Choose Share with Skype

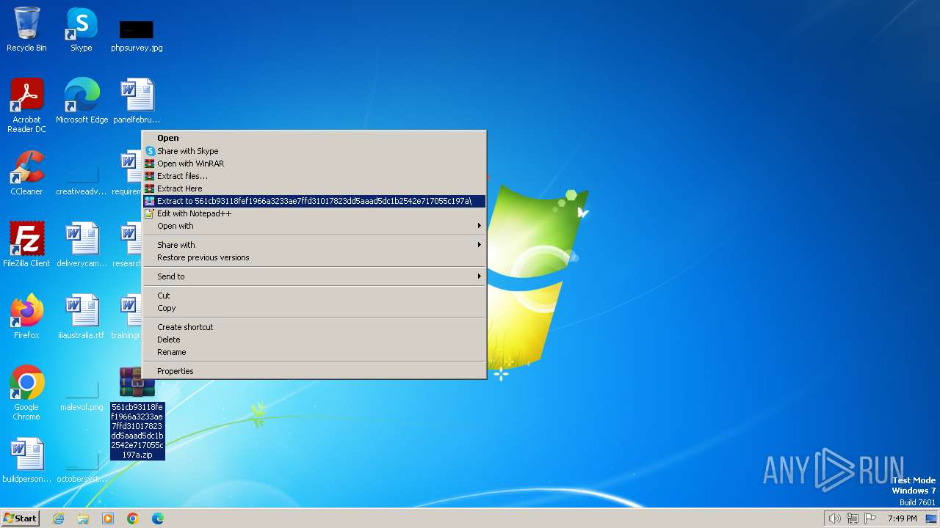(x=314, y=151)
